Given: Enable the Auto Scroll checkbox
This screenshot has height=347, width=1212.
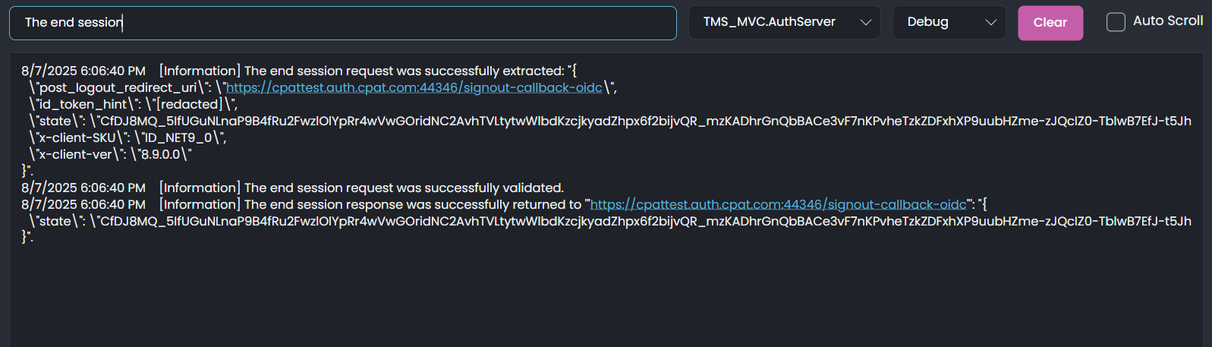Looking at the screenshot, I should click(1116, 22).
